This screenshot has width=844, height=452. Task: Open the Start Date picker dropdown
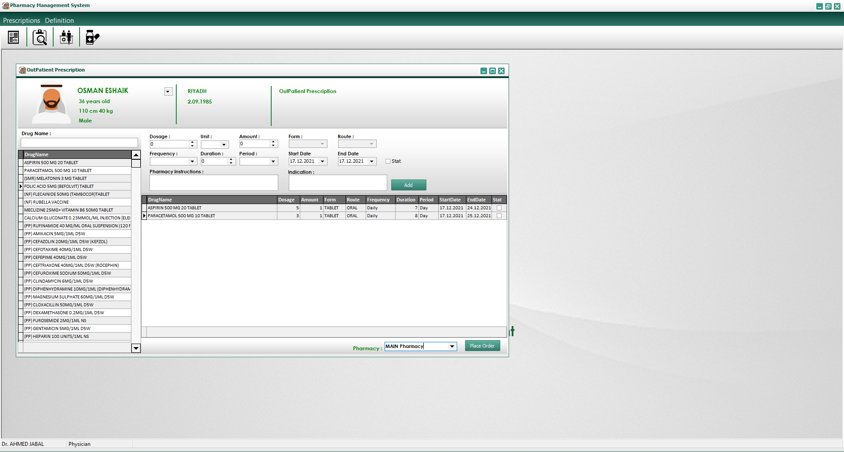(x=323, y=161)
